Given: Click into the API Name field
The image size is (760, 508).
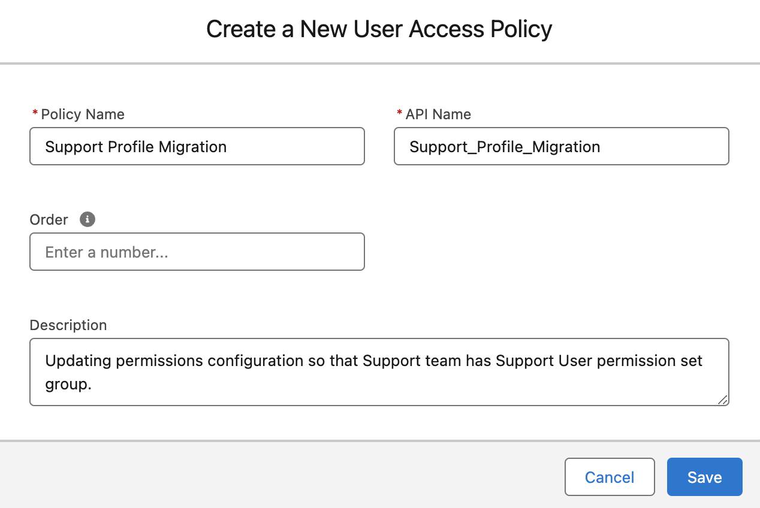Looking at the screenshot, I should click(562, 146).
